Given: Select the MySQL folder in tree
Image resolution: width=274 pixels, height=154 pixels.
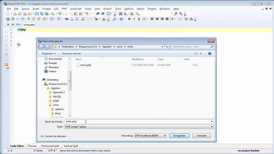Looking at the screenshot, I should point(57,97).
